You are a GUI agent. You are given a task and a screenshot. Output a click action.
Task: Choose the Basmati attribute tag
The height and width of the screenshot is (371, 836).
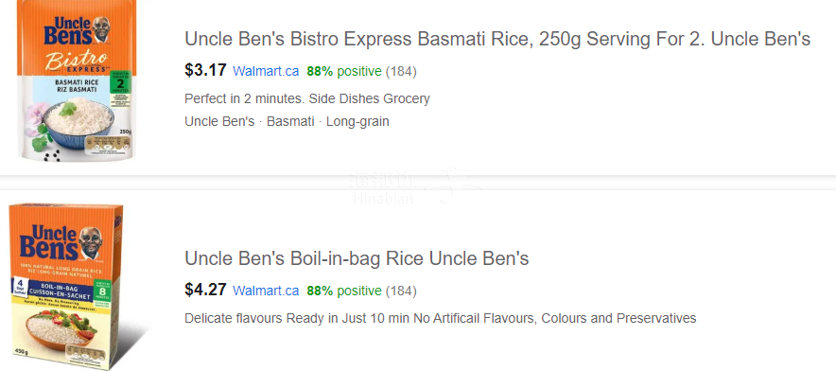click(x=290, y=122)
